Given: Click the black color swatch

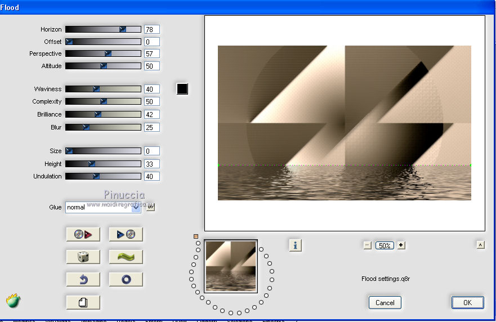Looking at the screenshot, I should click(x=182, y=89).
